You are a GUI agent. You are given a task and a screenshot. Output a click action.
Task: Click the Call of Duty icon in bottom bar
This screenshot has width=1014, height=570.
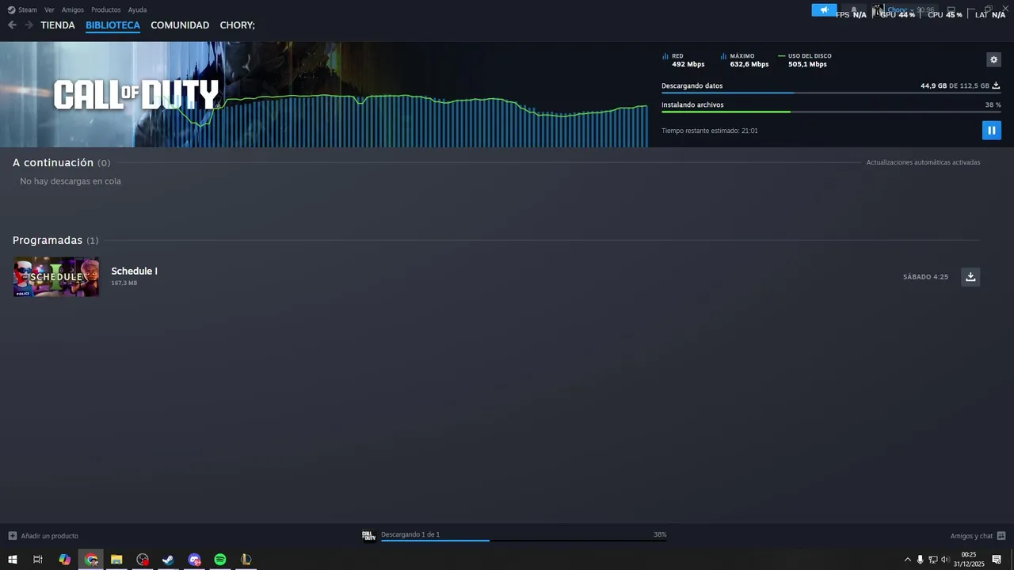coord(368,536)
